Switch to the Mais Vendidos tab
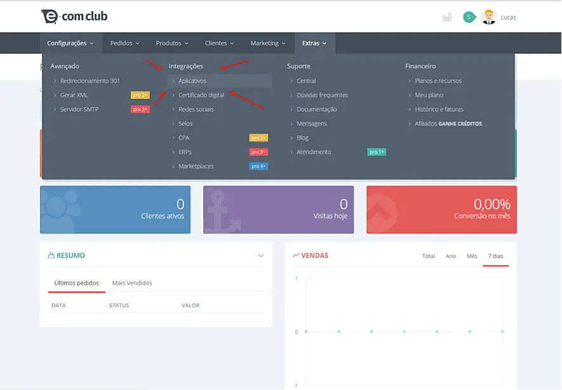The width and height of the screenshot is (562, 390). pos(132,283)
